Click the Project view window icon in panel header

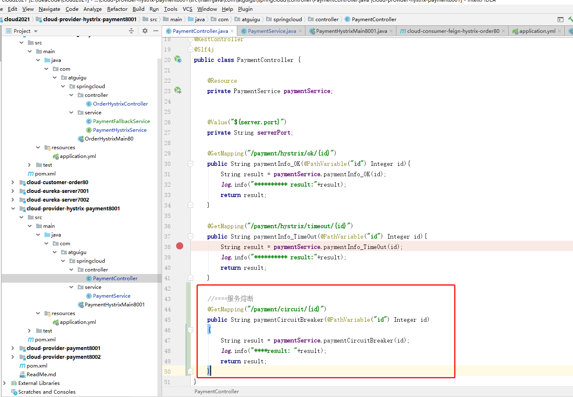(x=9, y=31)
